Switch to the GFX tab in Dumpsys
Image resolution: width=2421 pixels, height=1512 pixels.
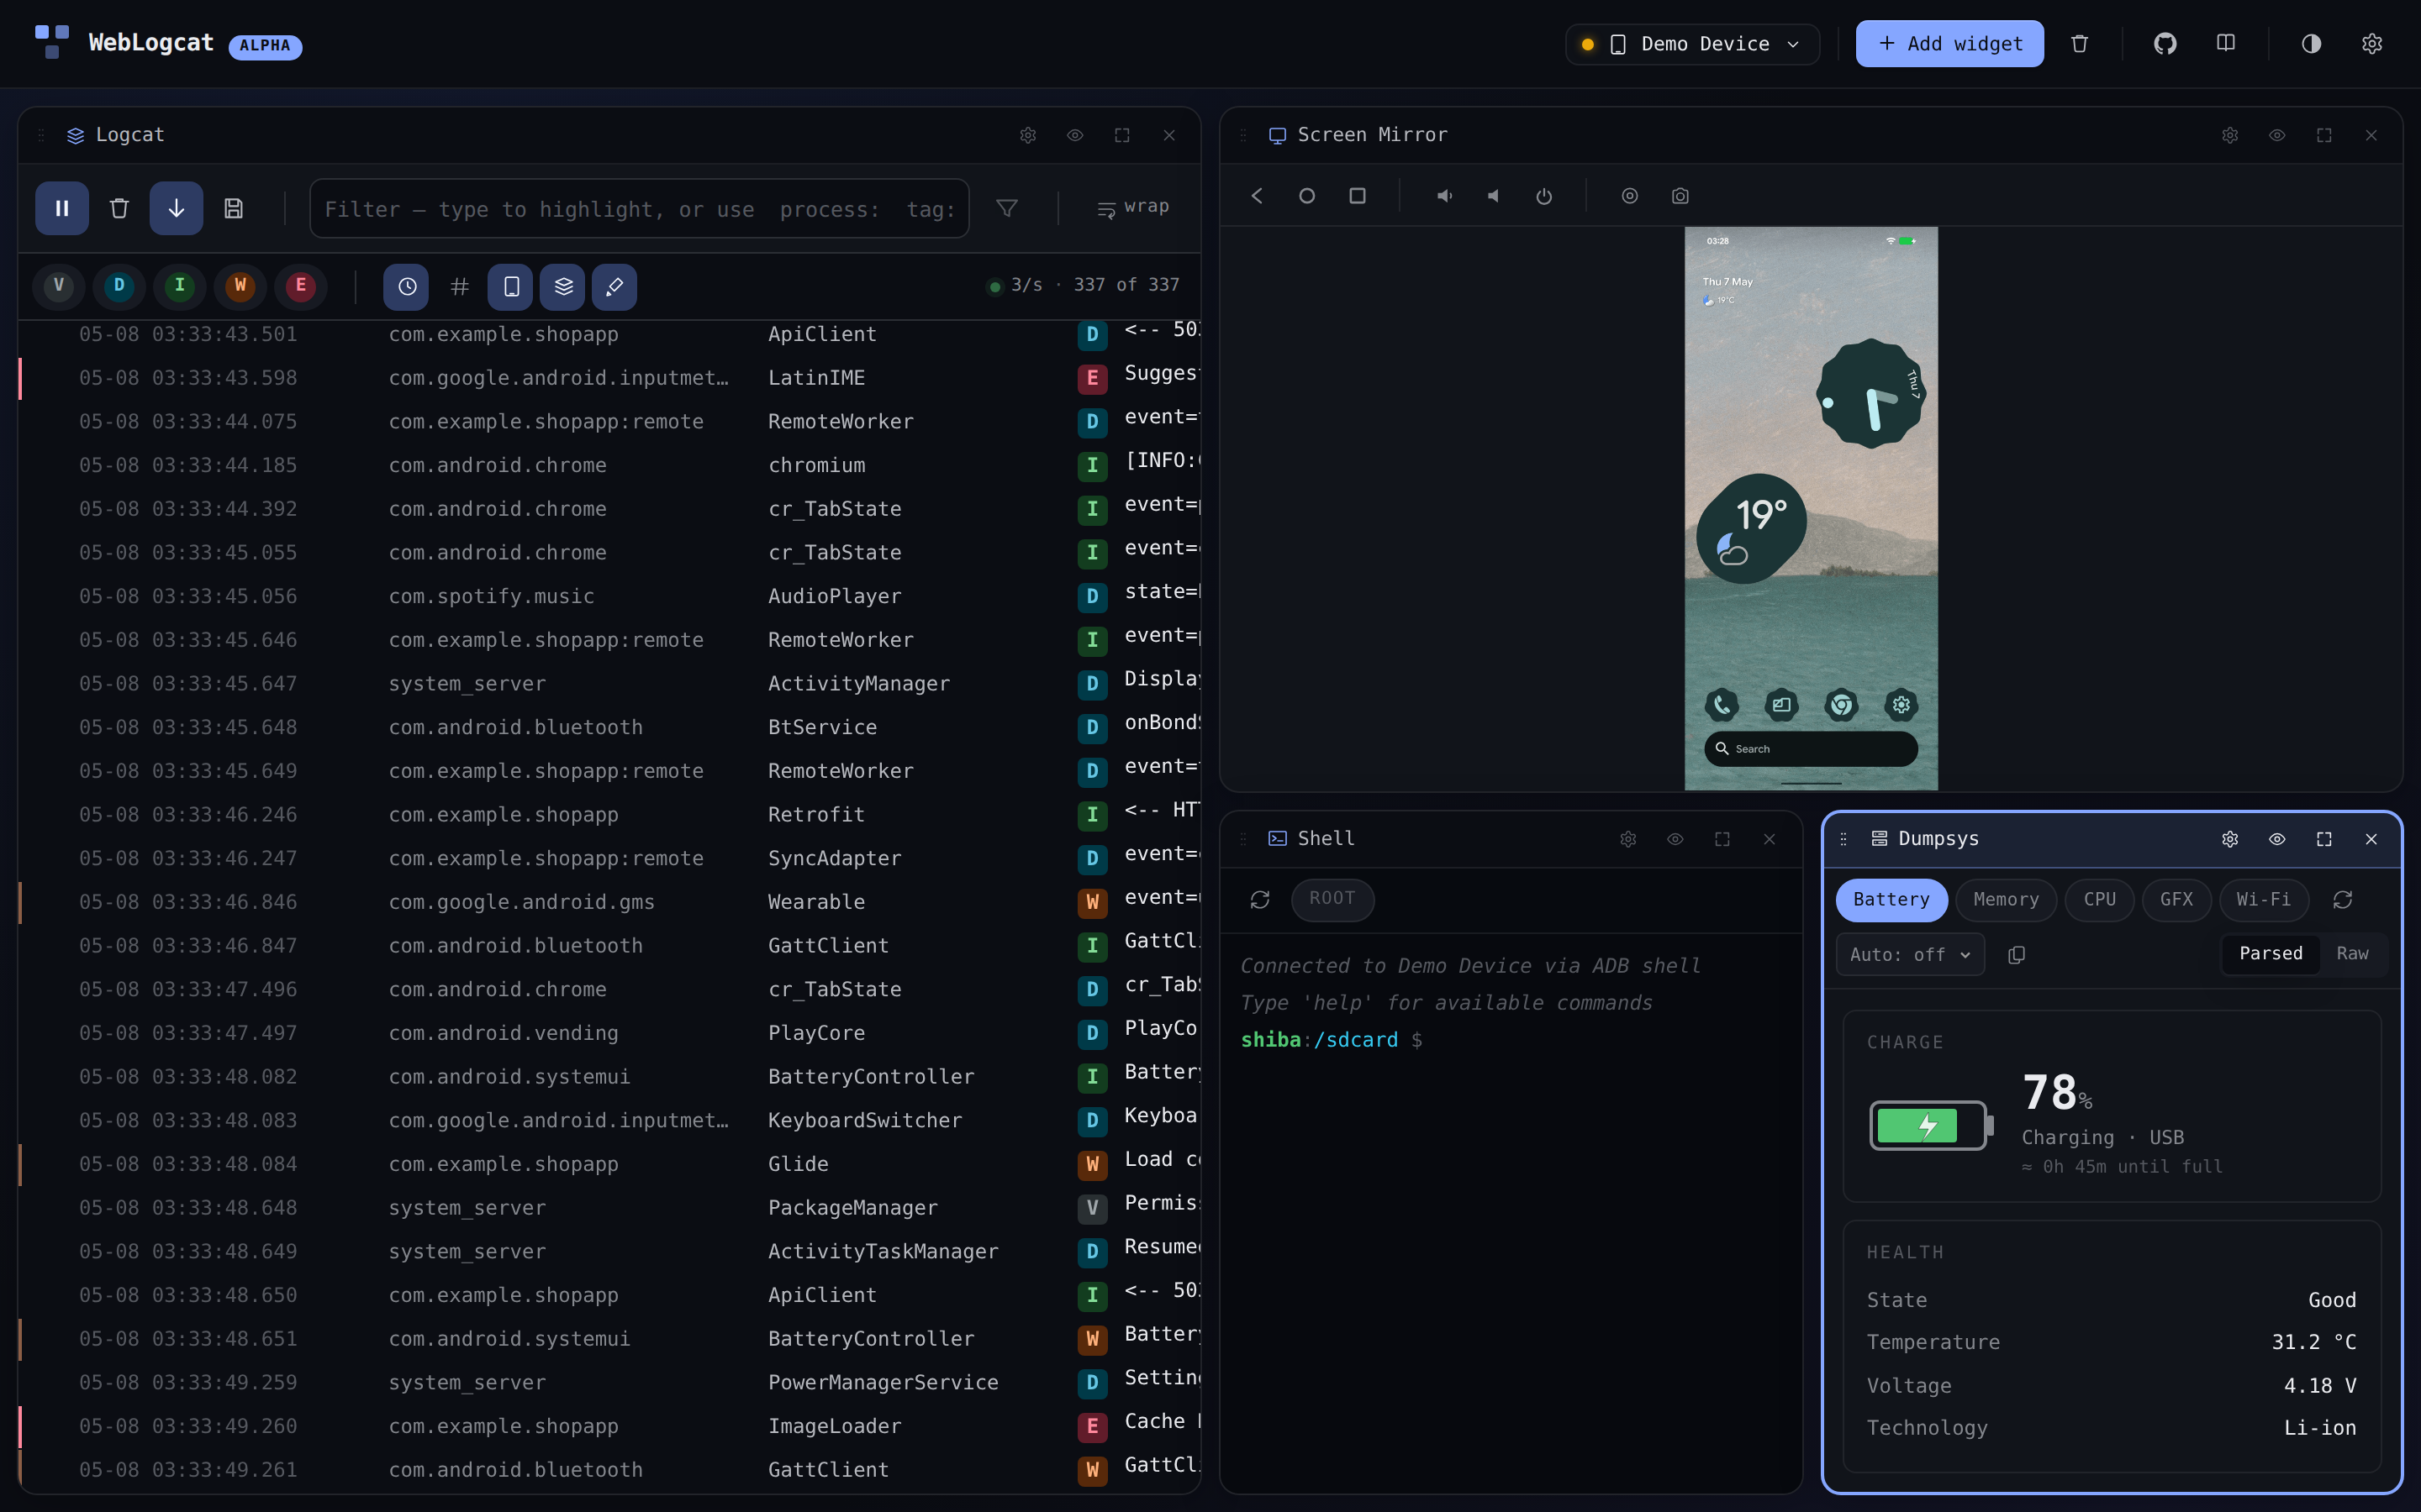(x=2176, y=900)
